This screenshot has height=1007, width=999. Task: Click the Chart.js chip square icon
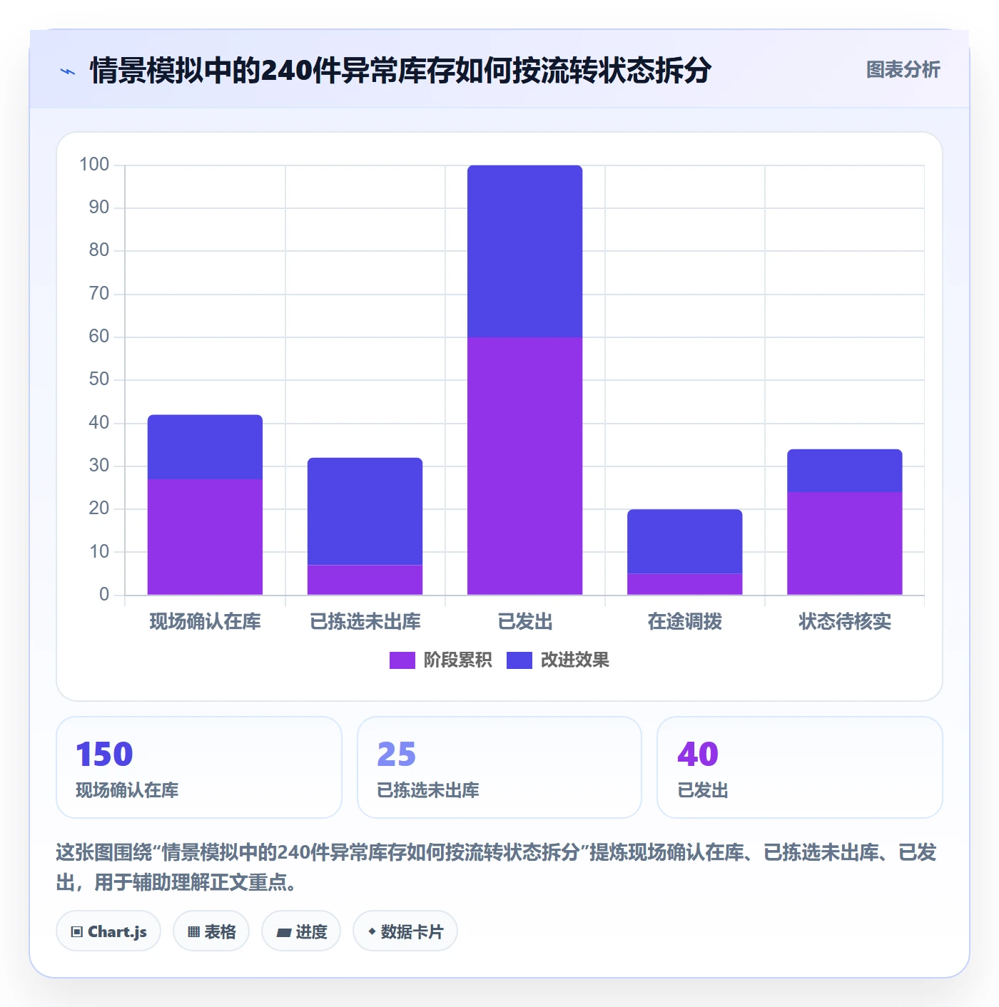(x=77, y=931)
